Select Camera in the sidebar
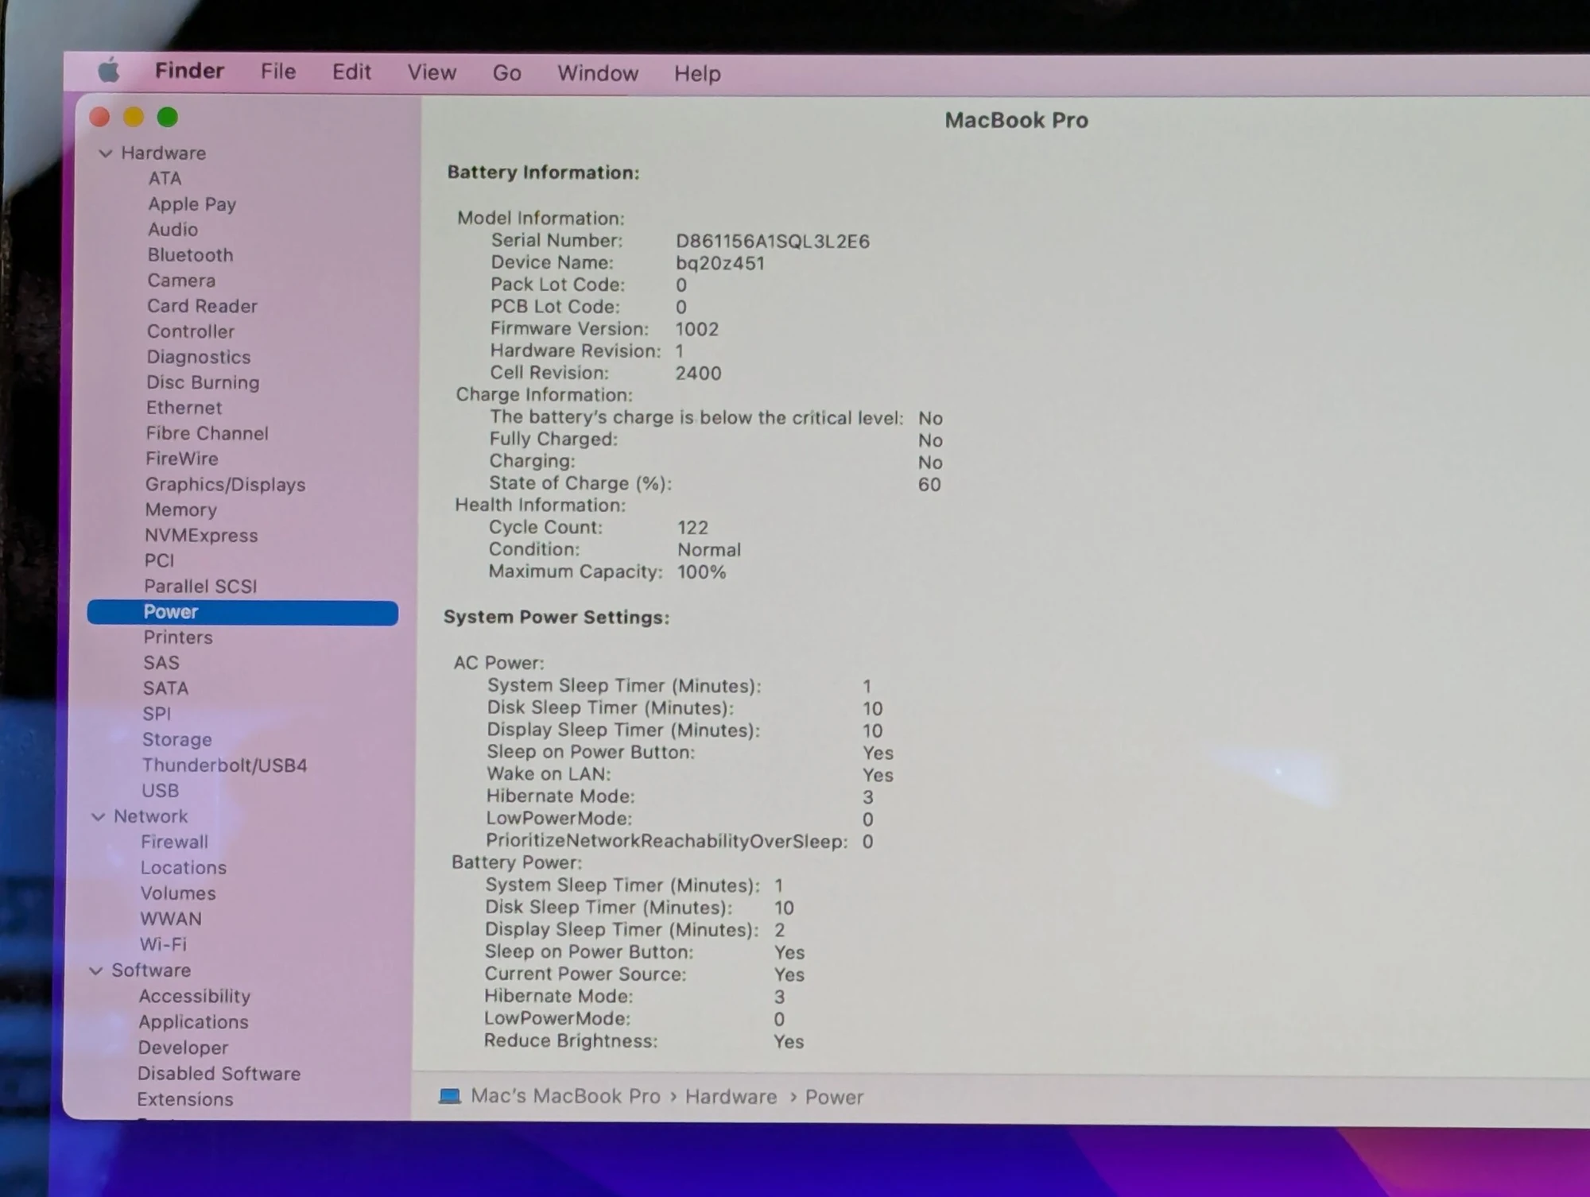 coord(181,281)
